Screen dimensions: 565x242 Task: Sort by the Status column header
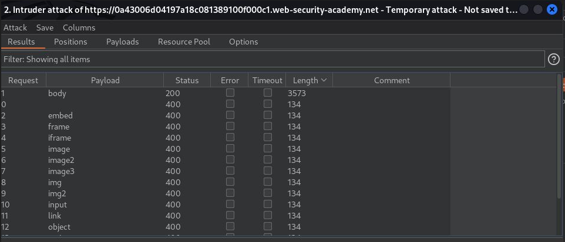pyautogui.click(x=187, y=80)
